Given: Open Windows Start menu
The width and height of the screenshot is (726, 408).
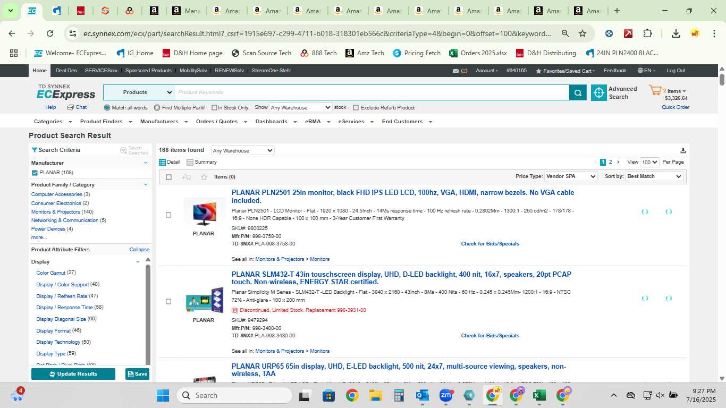Looking at the screenshot, I should coord(163,395).
